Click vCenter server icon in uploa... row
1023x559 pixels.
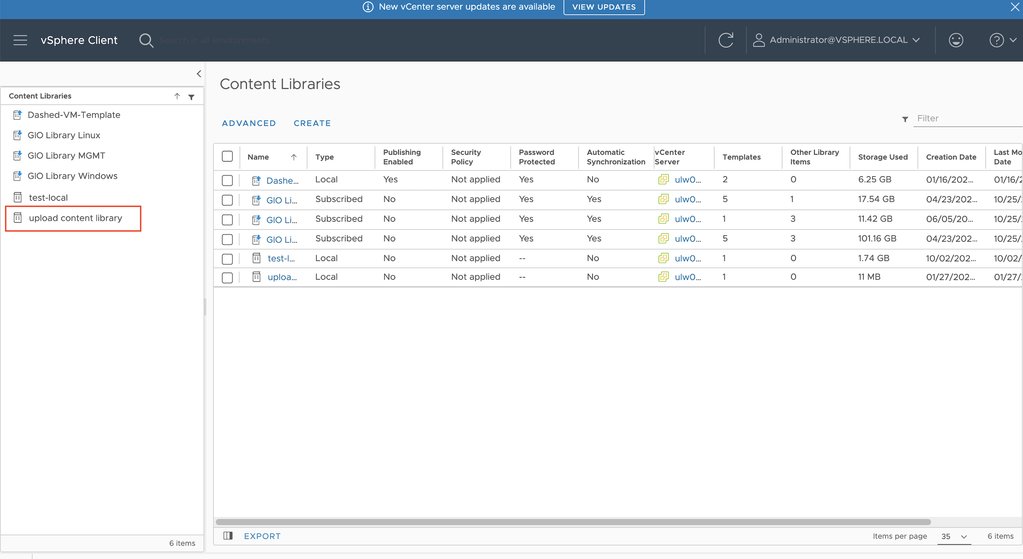[663, 277]
